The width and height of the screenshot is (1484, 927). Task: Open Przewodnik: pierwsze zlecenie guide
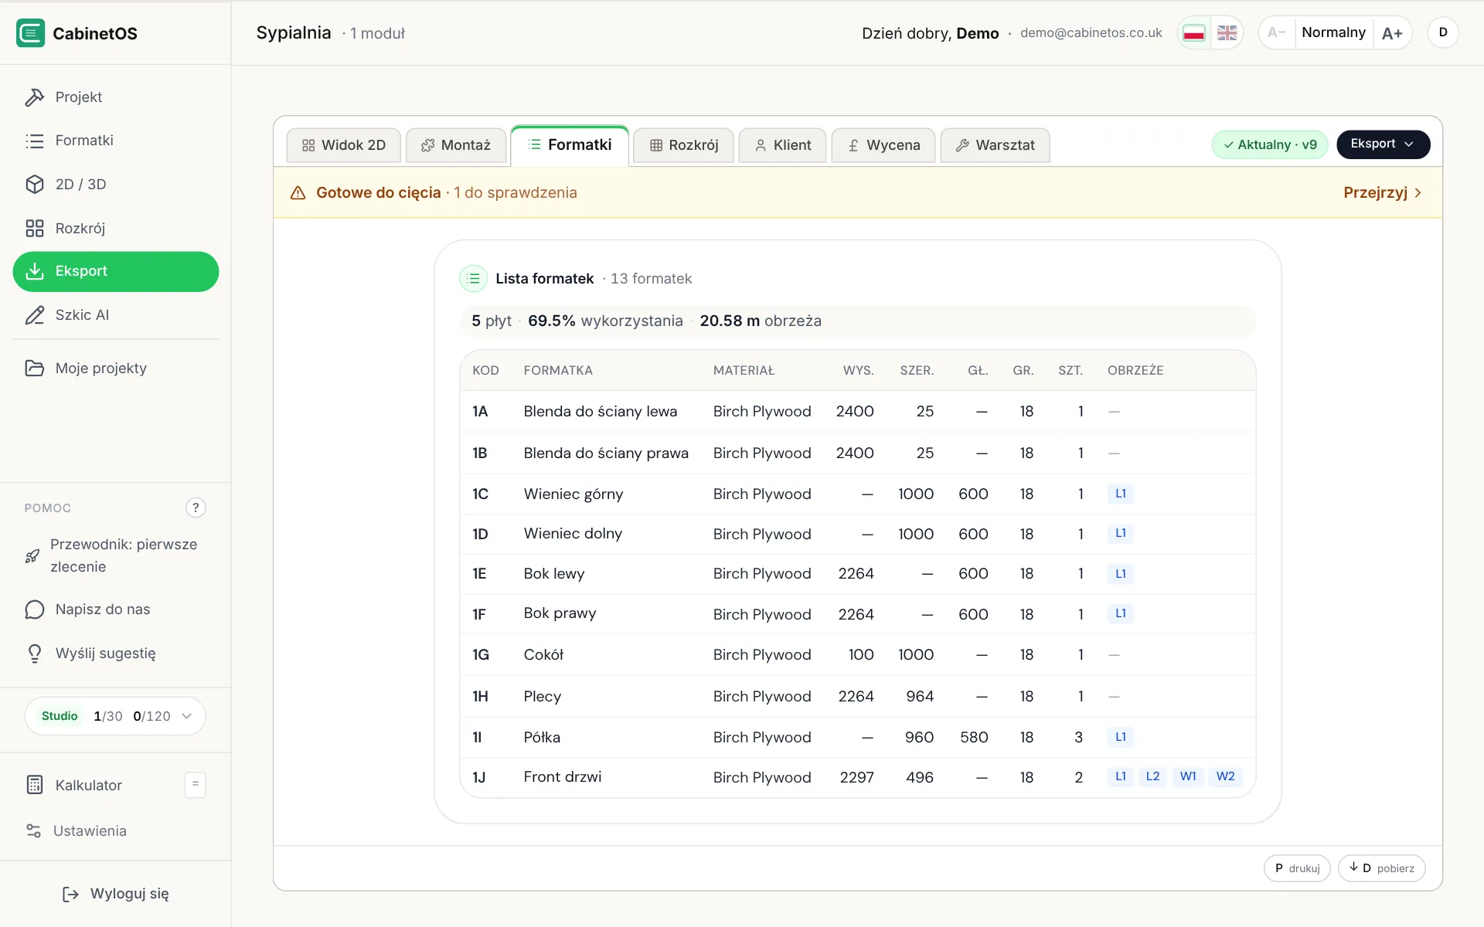coord(116,555)
